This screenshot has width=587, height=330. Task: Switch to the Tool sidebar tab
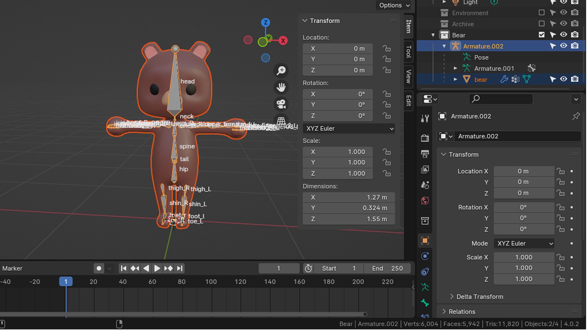click(408, 52)
